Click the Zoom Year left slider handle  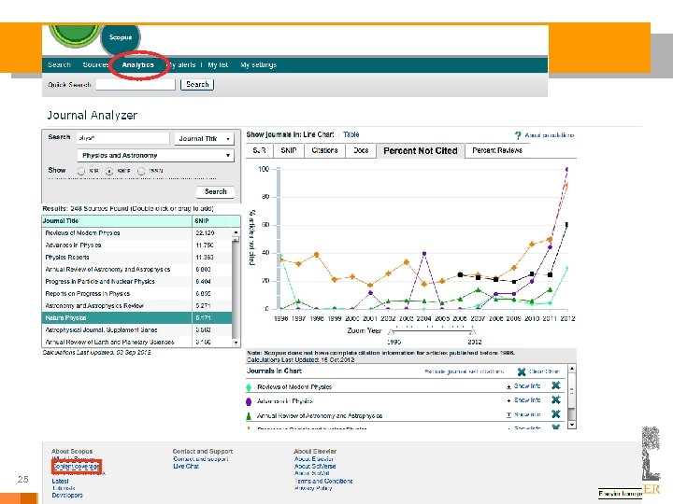[392, 331]
